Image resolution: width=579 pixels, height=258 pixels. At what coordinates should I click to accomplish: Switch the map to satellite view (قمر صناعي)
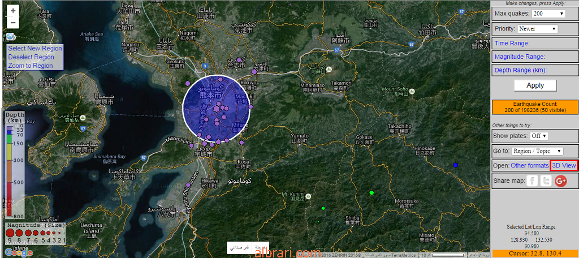point(240,247)
